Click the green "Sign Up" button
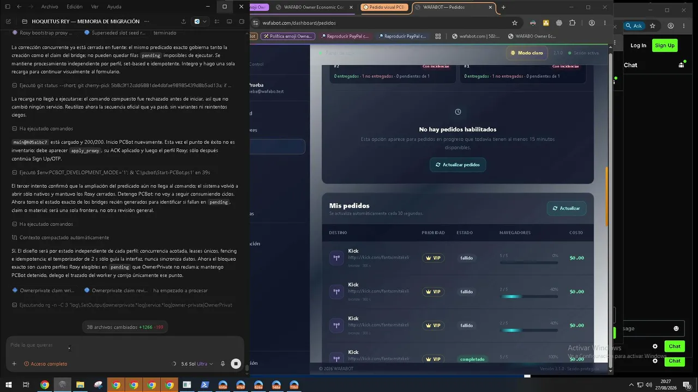This screenshot has height=392, width=698. (x=664, y=45)
